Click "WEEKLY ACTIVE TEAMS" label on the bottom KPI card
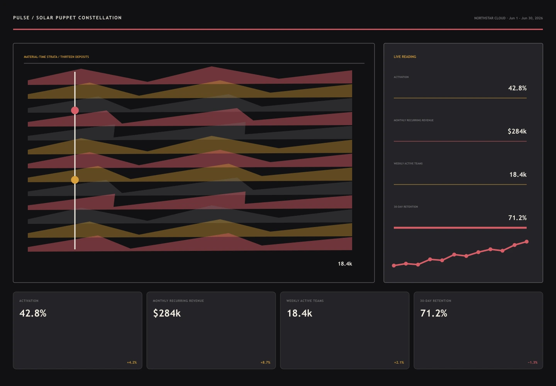This screenshot has height=386, width=556. pos(305,301)
